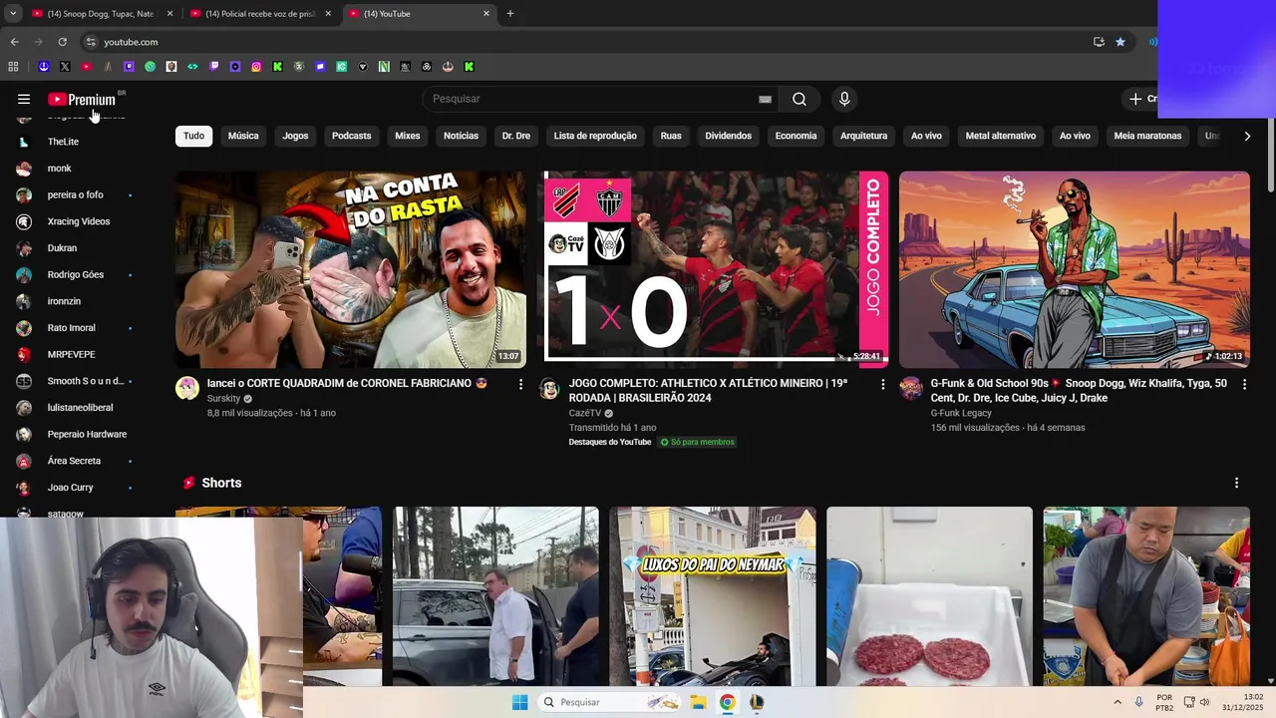
Task: Select the Dr. Dre filter chip
Action: [x=516, y=136]
